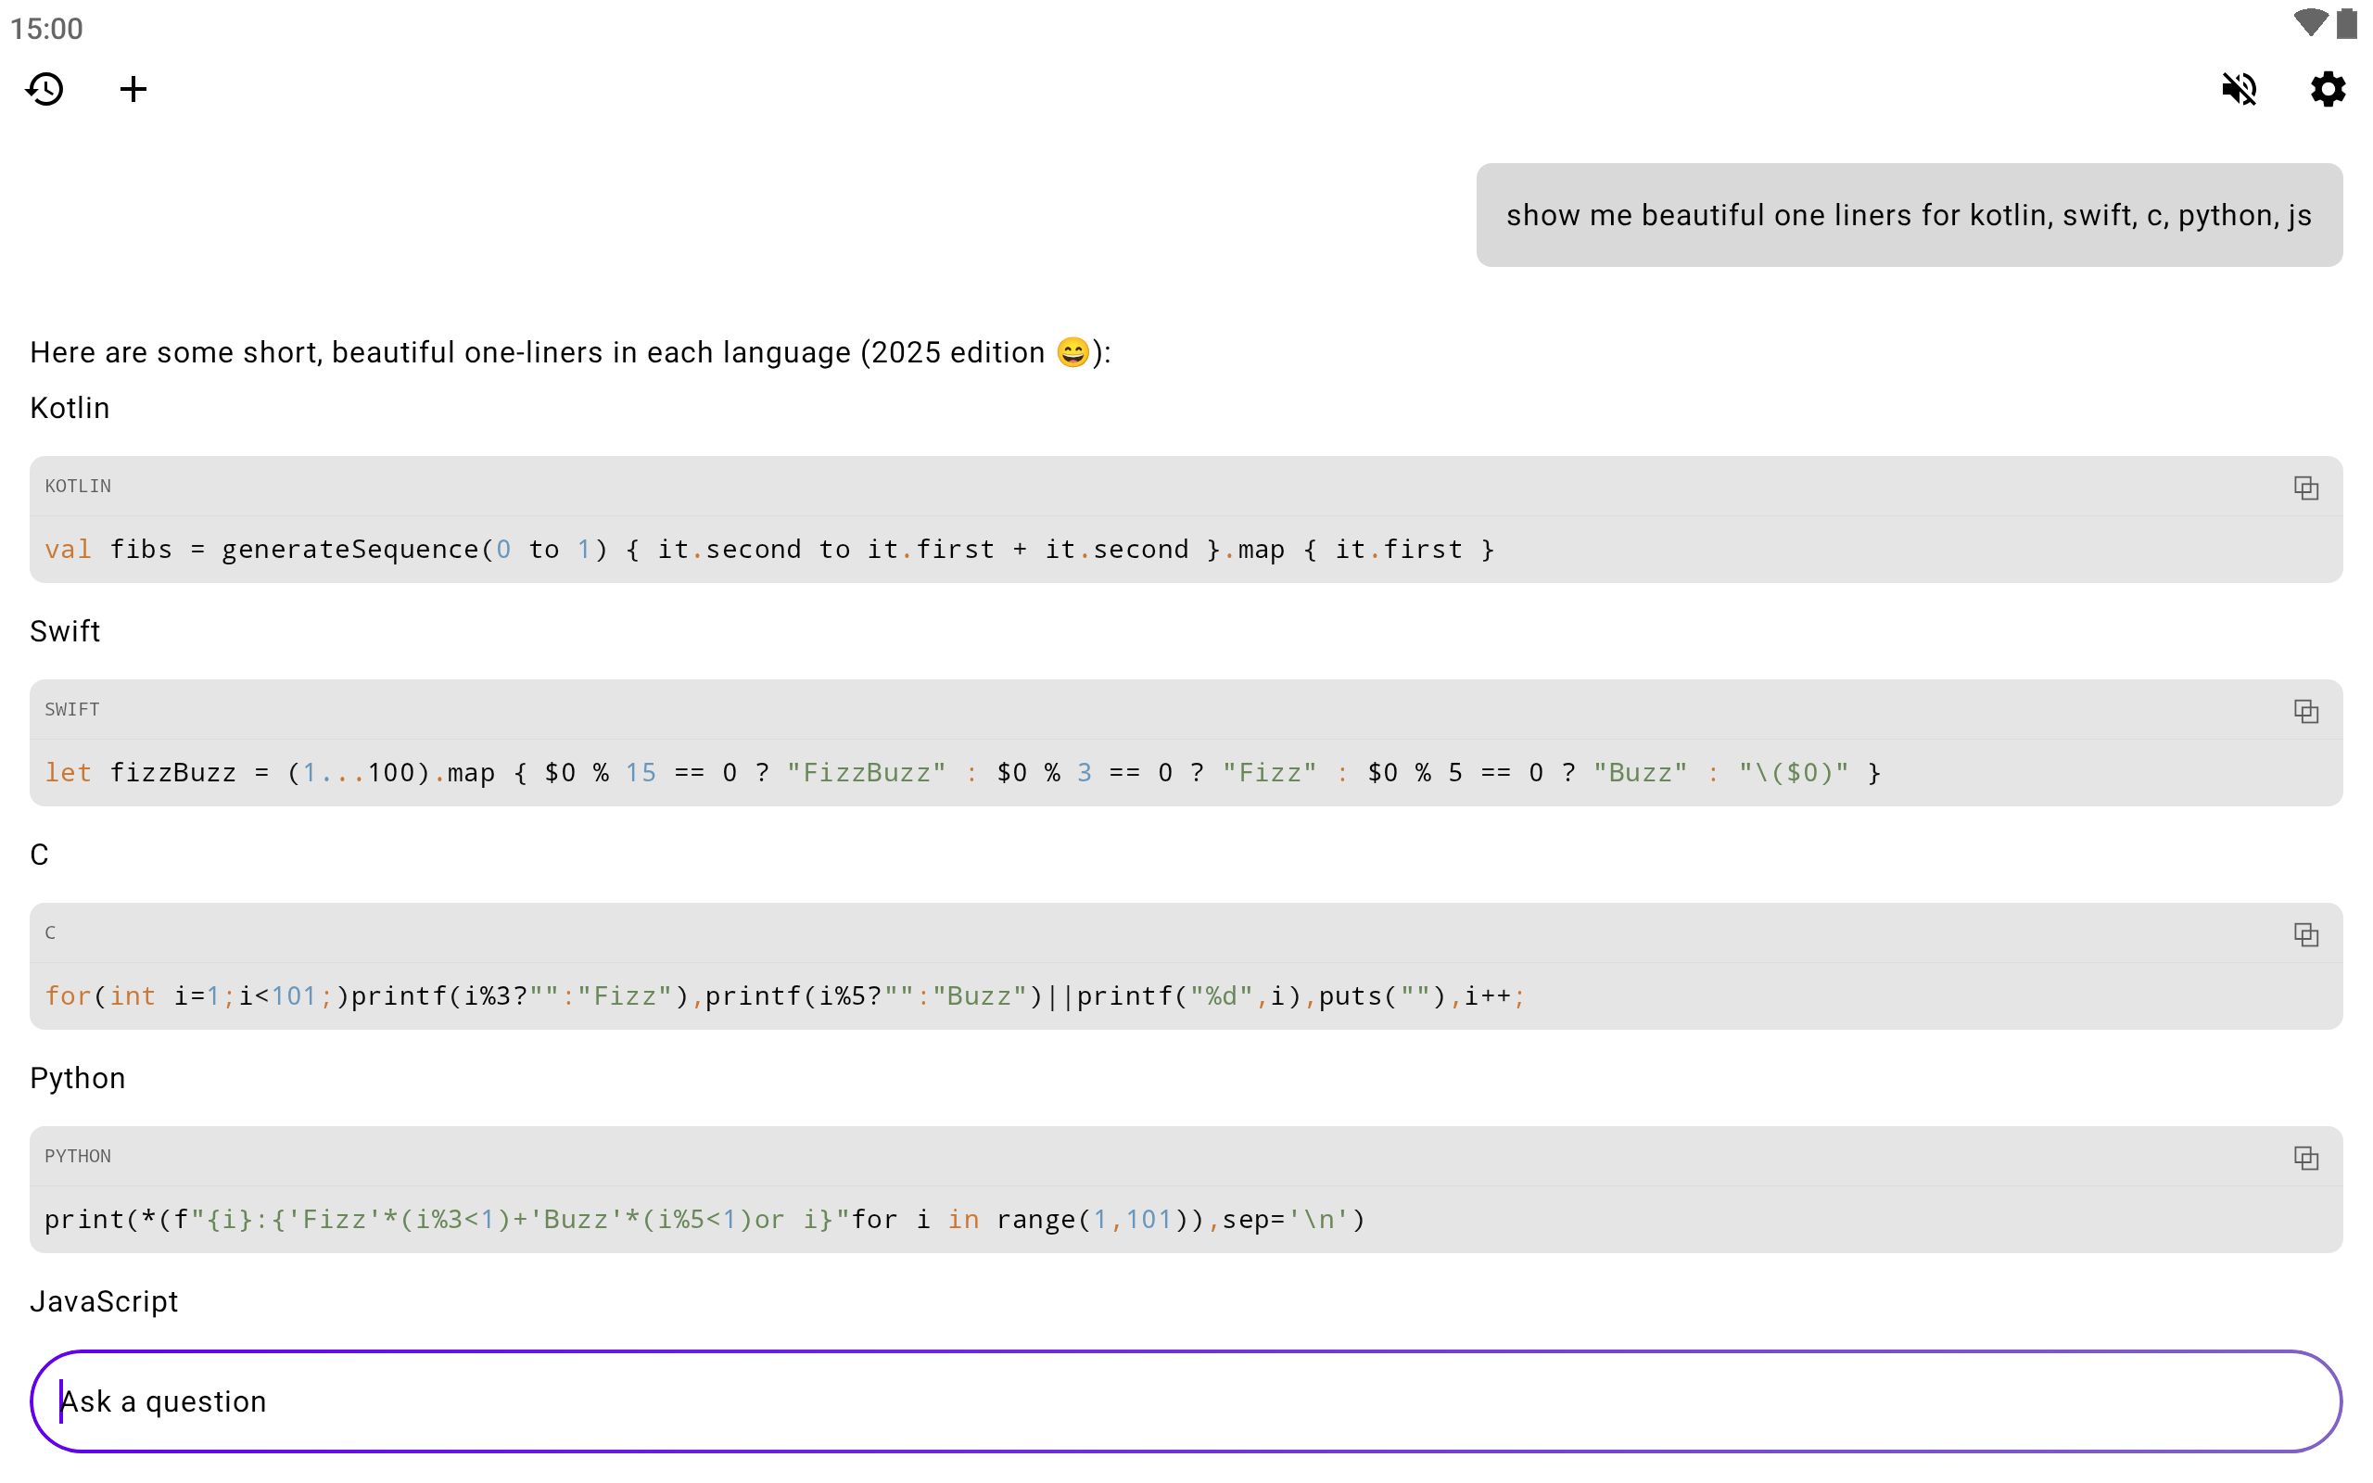The image size is (2373, 1483).
Task: Copy the Kotlin code block
Action: [2305, 488]
